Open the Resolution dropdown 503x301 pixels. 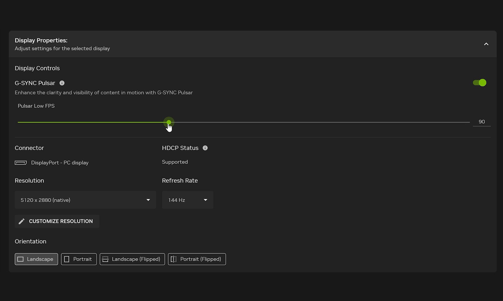[85, 200]
